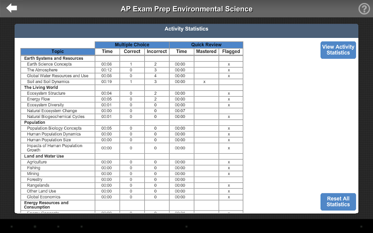Screen dimensions: 373x233
Task: Select The Living World section row
Action: [132, 87]
